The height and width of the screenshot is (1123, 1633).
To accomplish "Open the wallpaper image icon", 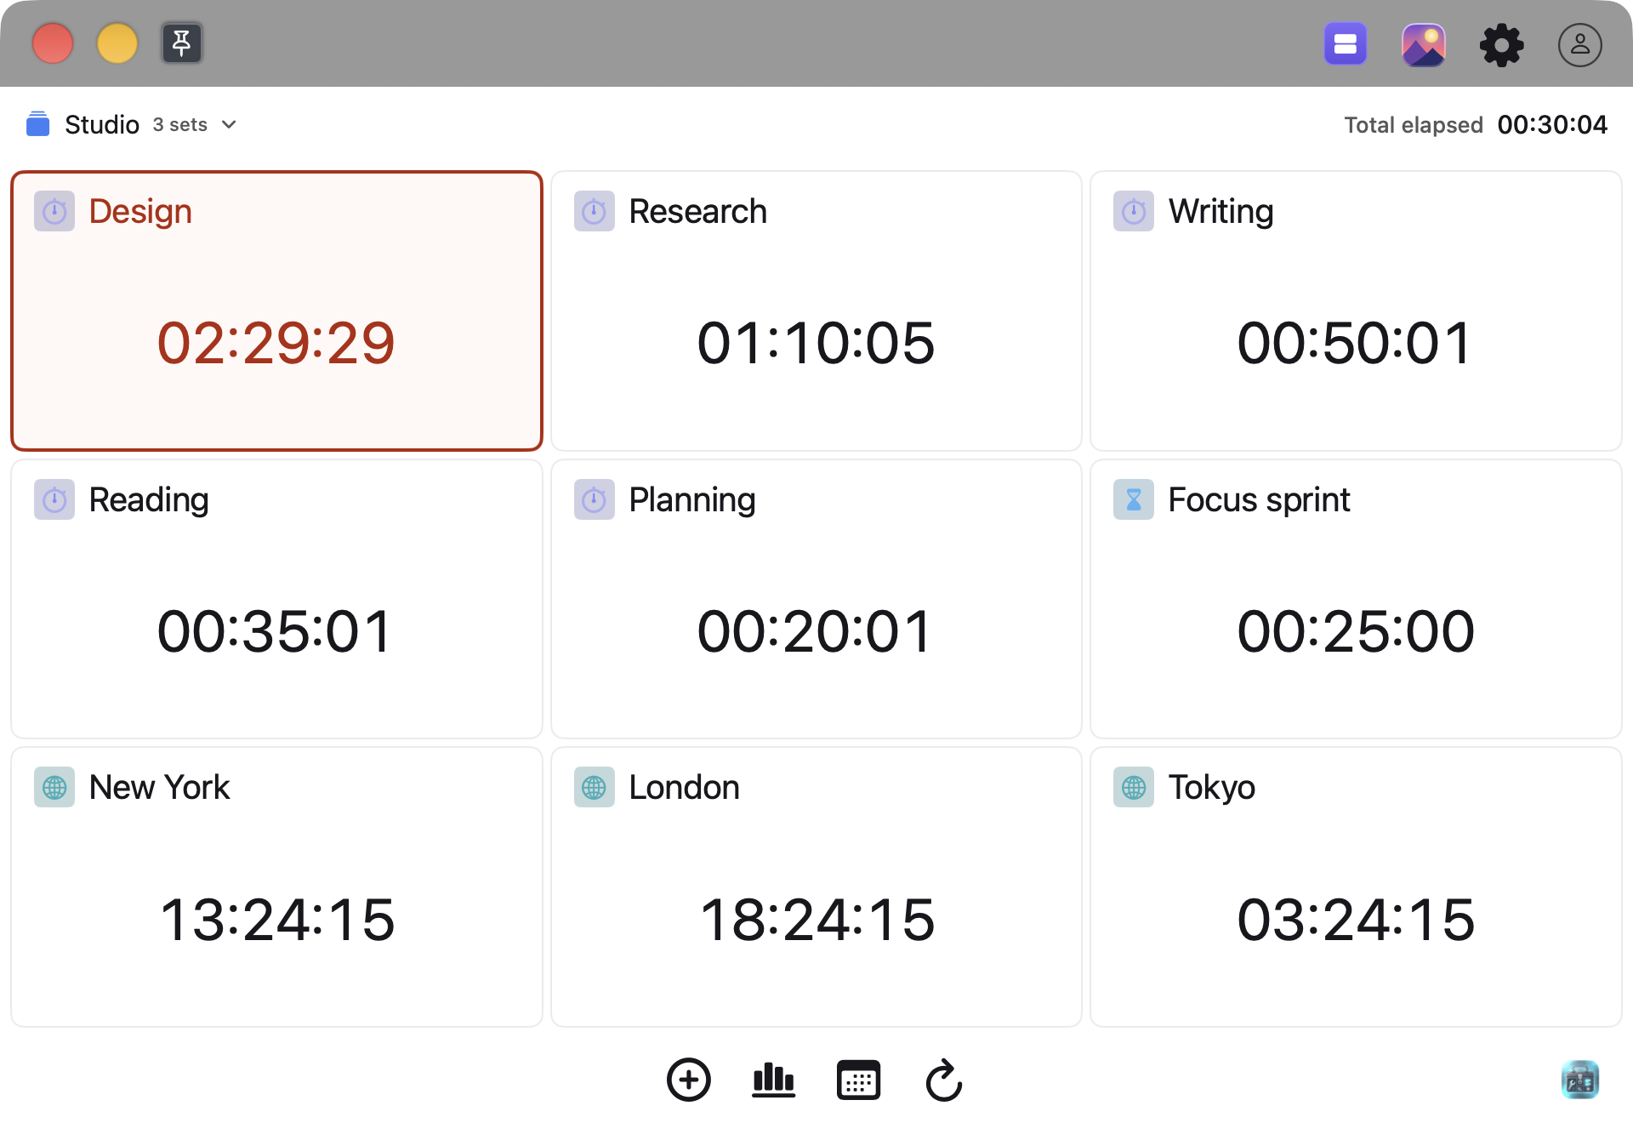I will [x=1423, y=44].
